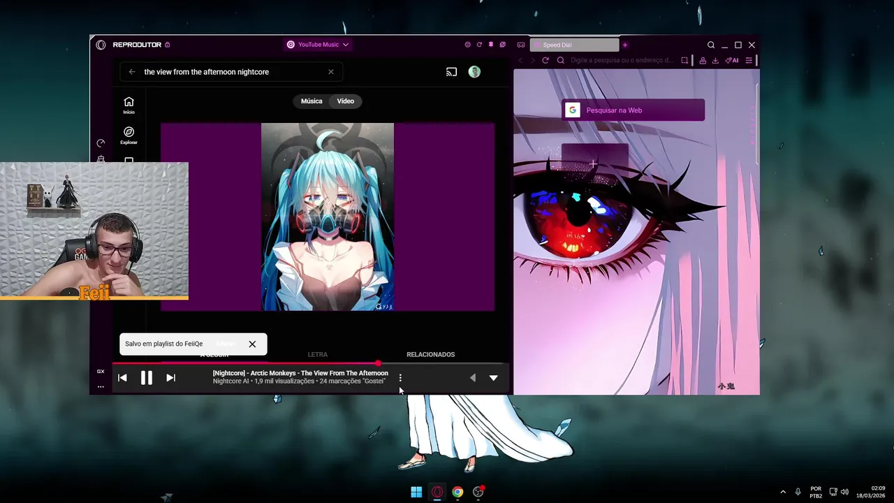
Task: Click the smiley feedback icon in the player header
Action: point(467,45)
